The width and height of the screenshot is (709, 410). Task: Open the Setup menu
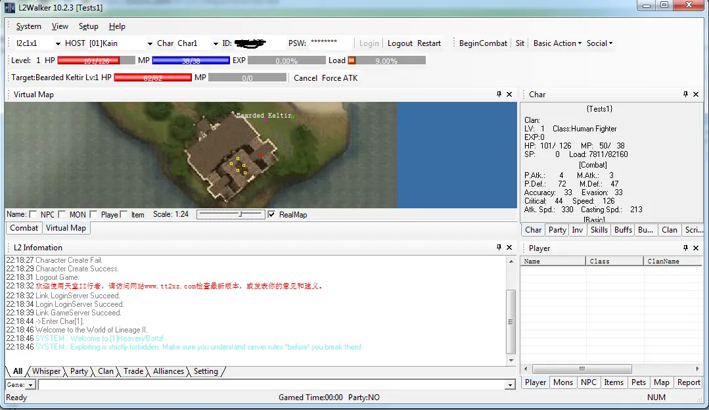tap(88, 26)
